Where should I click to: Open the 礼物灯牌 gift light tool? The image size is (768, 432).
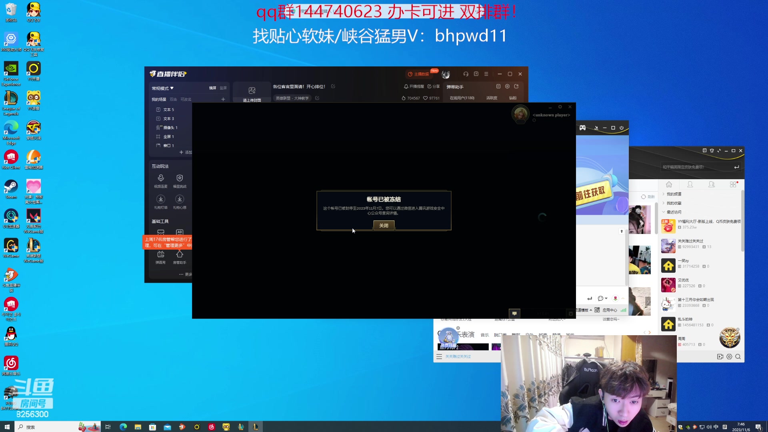point(161,202)
